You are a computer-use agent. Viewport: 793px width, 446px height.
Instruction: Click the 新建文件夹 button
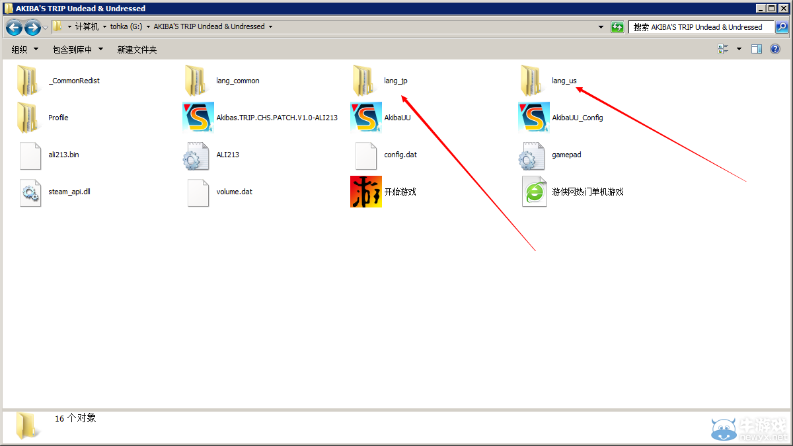[x=137, y=50]
